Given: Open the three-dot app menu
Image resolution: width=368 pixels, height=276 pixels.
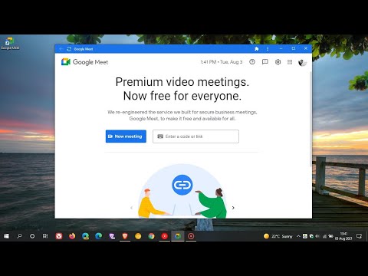Looking at the screenshot, I should click(268, 49).
